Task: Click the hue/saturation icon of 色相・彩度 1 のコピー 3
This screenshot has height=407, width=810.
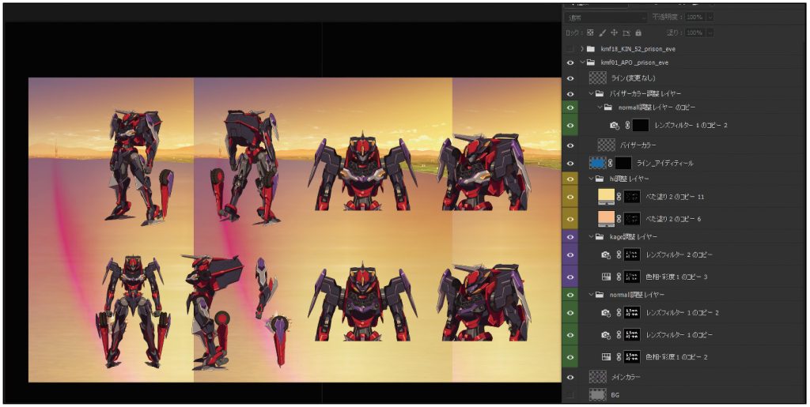Action: point(606,277)
